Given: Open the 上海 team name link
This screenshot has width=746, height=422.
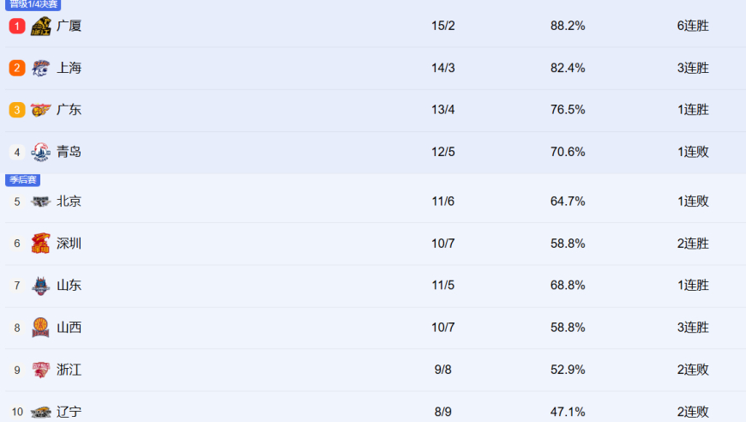Looking at the screenshot, I should click(x=69, y=69).
